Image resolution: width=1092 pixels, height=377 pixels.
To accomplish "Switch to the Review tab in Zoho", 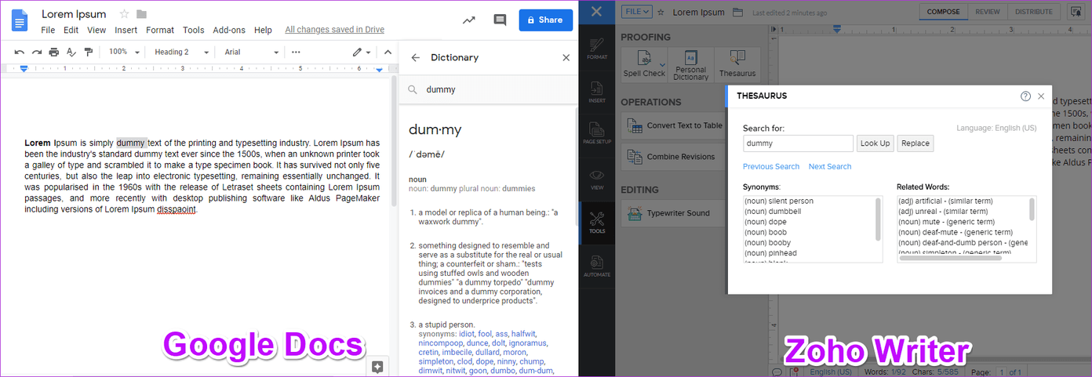I will click(987, 12).
